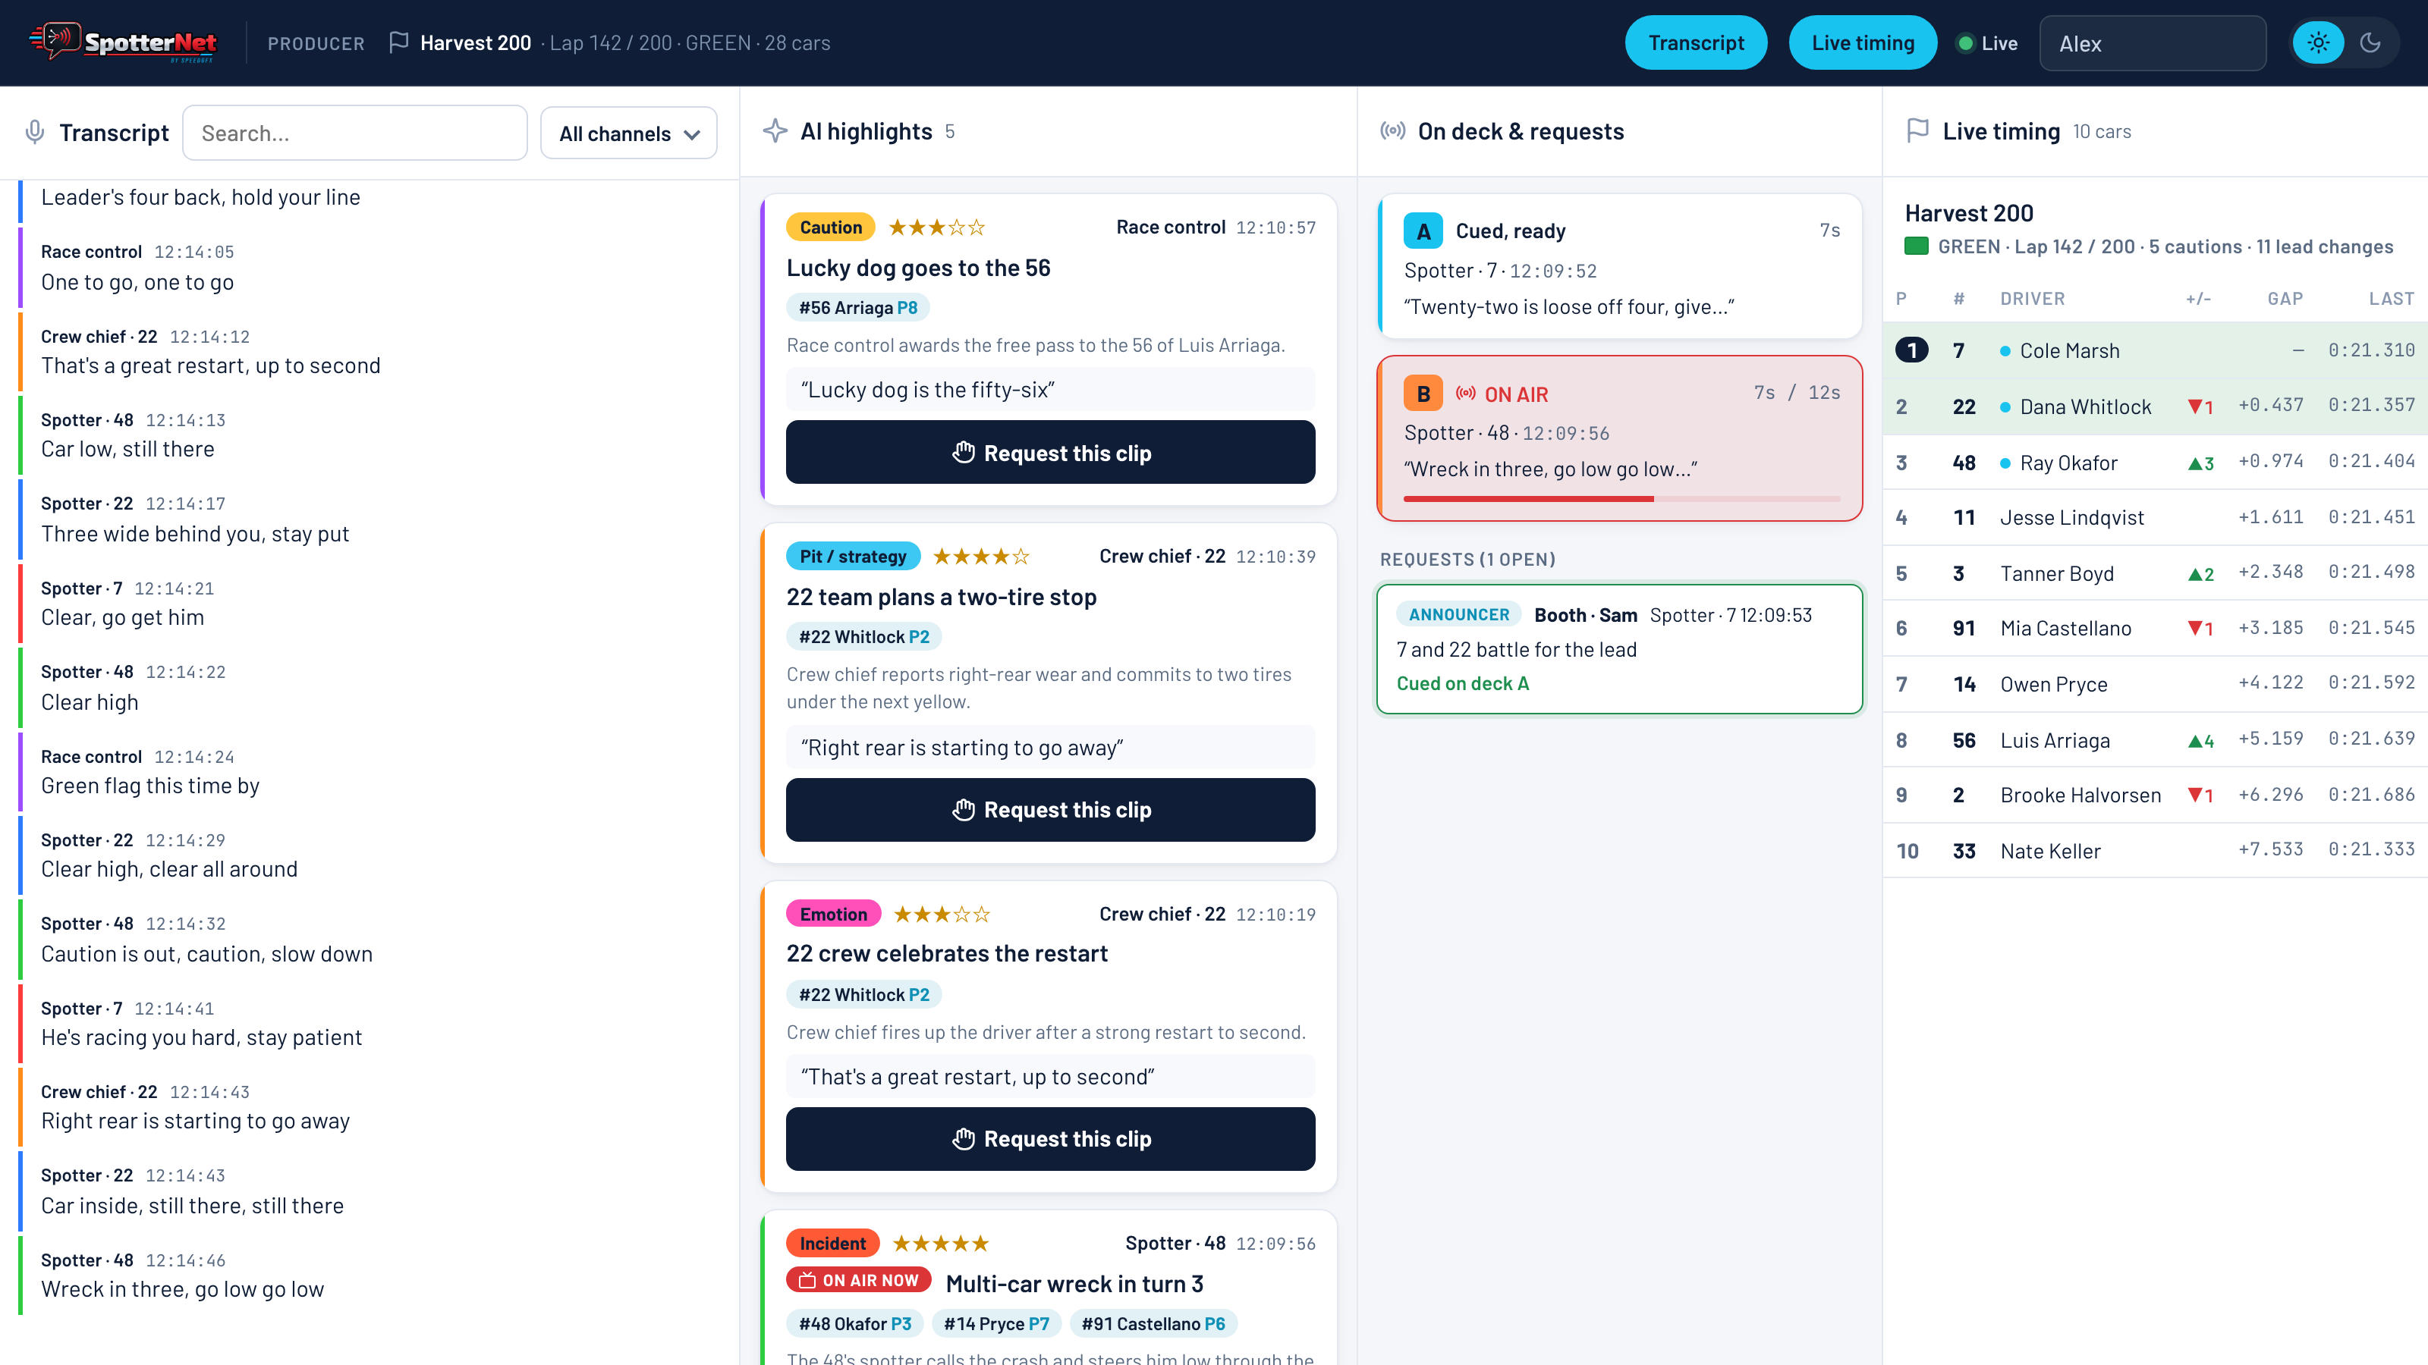The height and width of the screenshot is (1365, 2428).
Task: Click the ON AIR broadcast icon on deck B
Action: point(1464,394)
